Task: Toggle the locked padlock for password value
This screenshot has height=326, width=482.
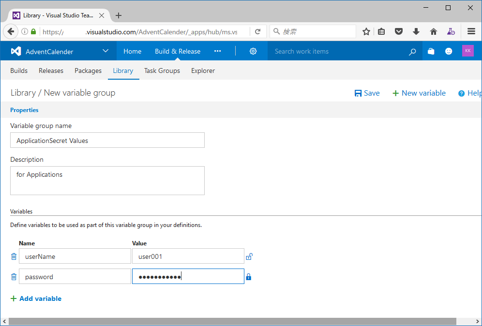Action: (249, 277)
